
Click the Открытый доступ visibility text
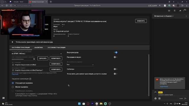pyautogui.click(x=62, y=31)
